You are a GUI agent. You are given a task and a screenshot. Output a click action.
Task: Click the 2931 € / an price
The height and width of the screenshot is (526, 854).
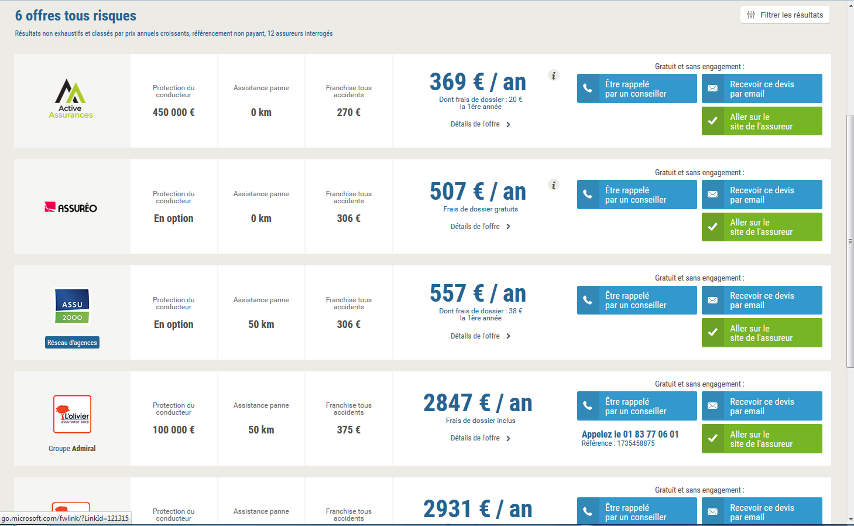[x=478, y=509]
